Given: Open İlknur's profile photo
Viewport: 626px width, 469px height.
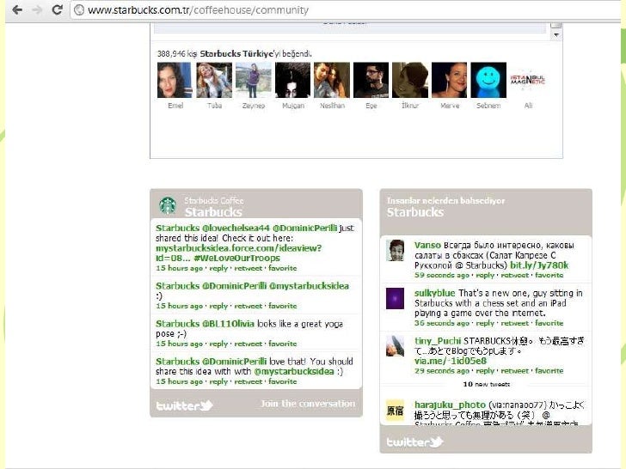Looking at the screenshot, I should coord(410,80).
